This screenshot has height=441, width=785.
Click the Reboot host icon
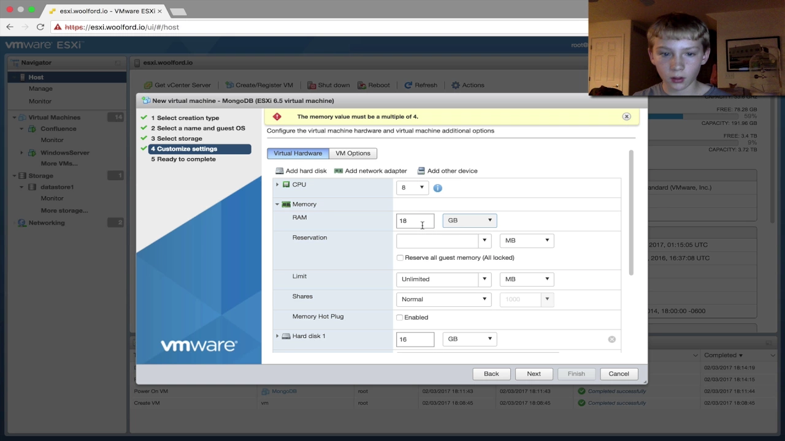click(362, 85)
